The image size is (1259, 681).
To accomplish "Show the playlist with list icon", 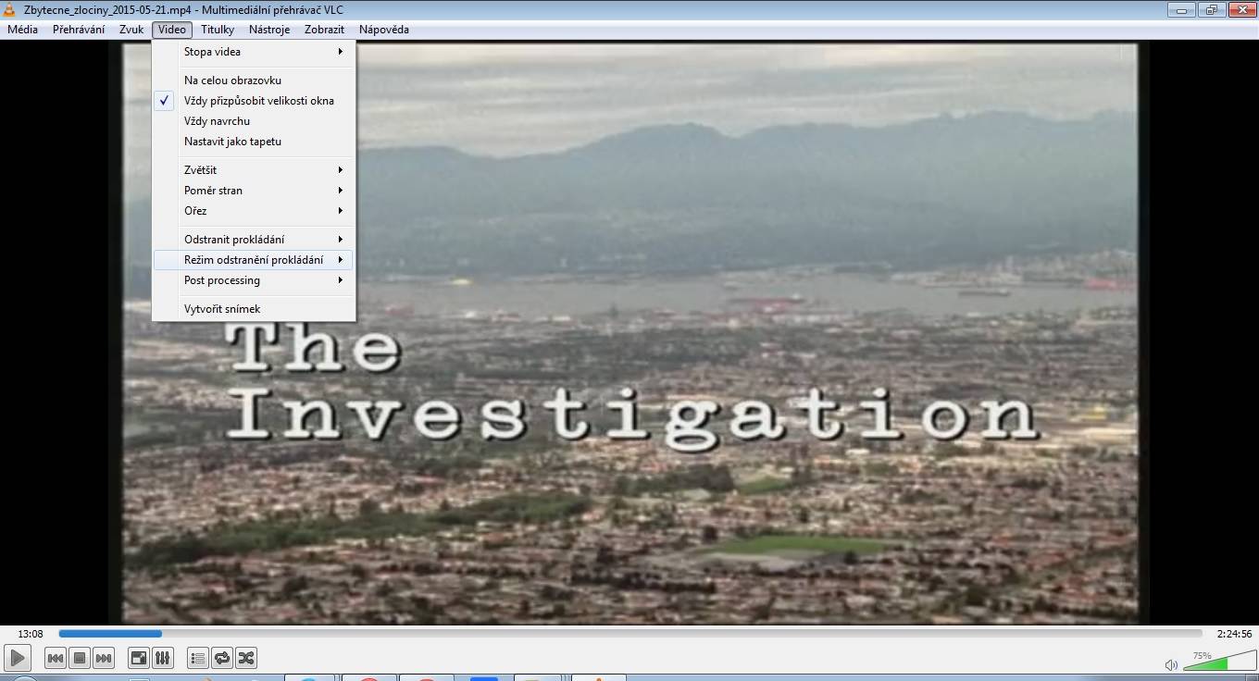I will pos(197,658).
